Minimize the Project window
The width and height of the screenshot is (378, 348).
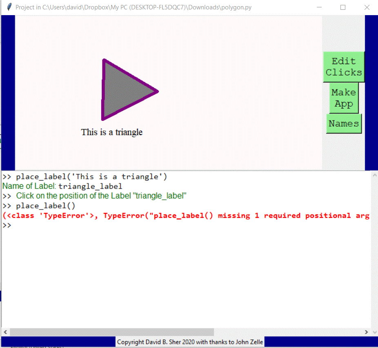pos(319,7)
